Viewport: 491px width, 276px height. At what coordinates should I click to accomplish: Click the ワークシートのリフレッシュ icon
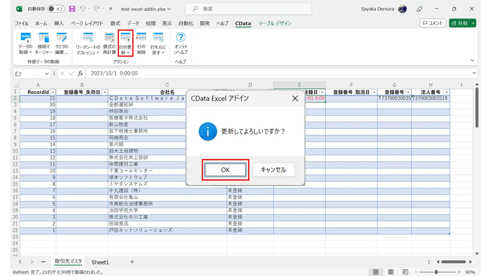(88, 43)
